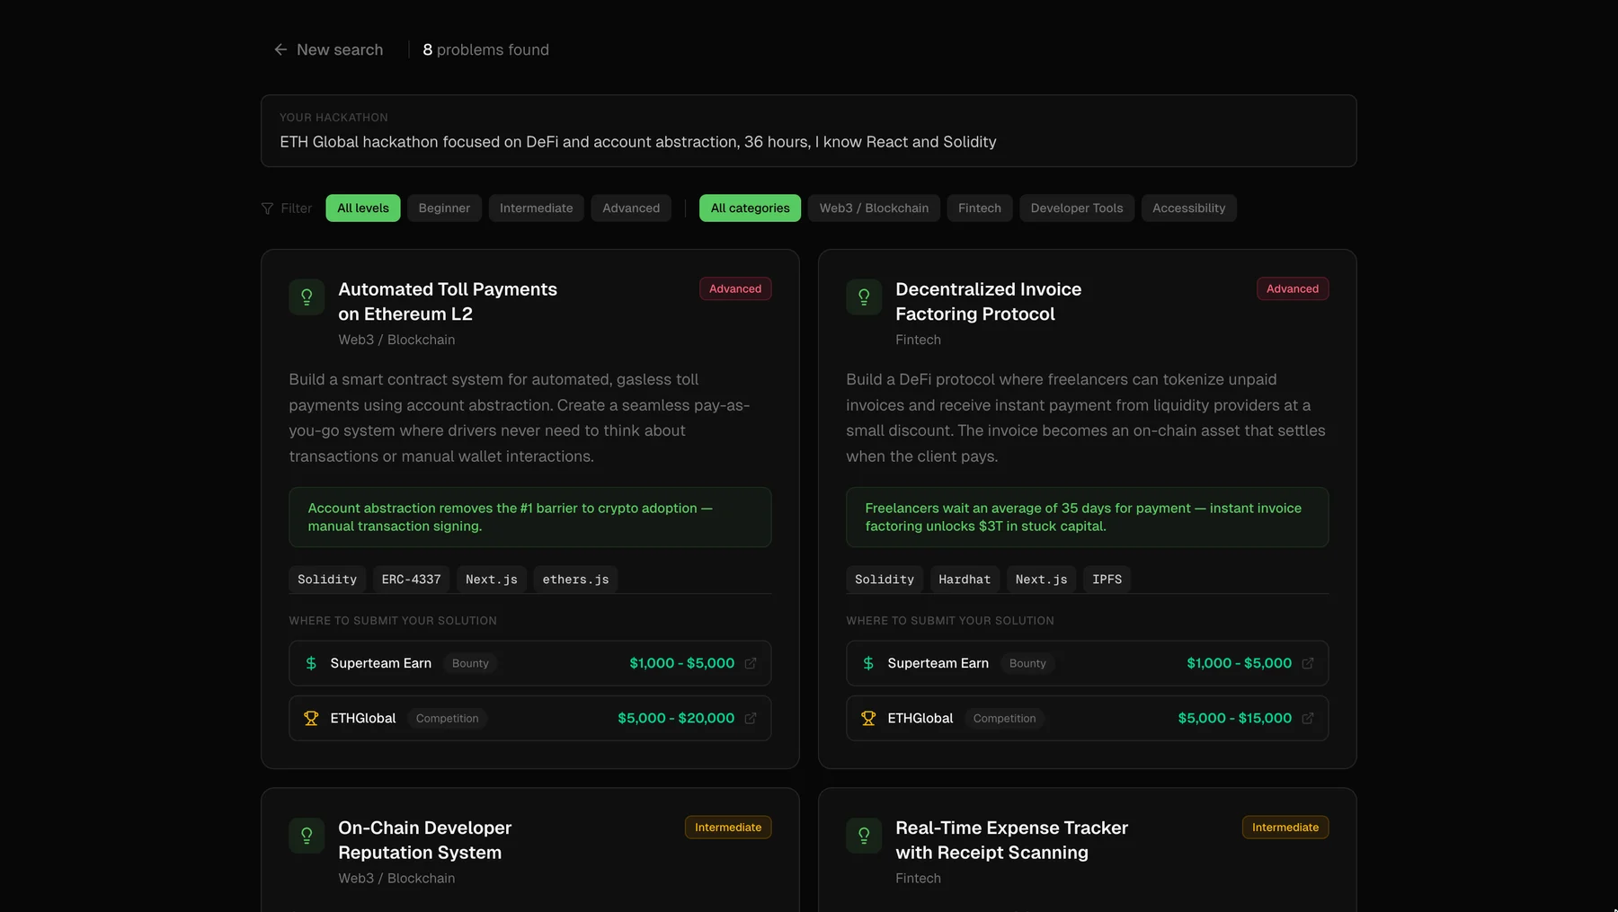Click the ethers.js tech tag

(x=576, y=580)
